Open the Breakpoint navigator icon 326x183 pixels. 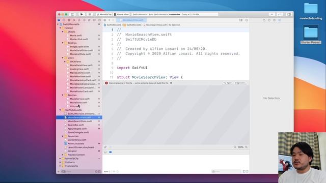tap(94, 20)
